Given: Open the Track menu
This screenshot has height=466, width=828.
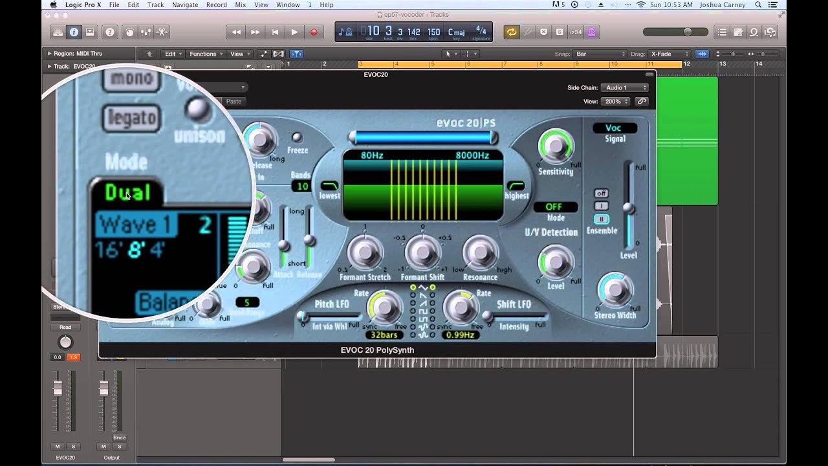Looking at the screenshot, I should click(x=155, y=5).
